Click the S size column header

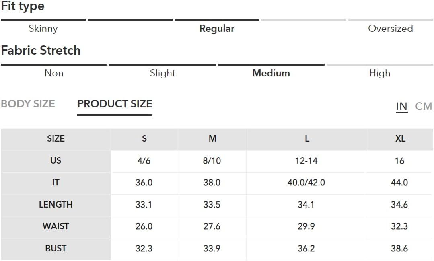(144, 139)
